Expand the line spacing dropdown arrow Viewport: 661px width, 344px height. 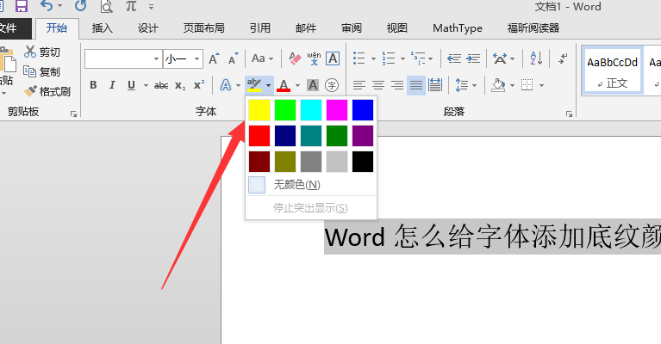tap(474, 86)
